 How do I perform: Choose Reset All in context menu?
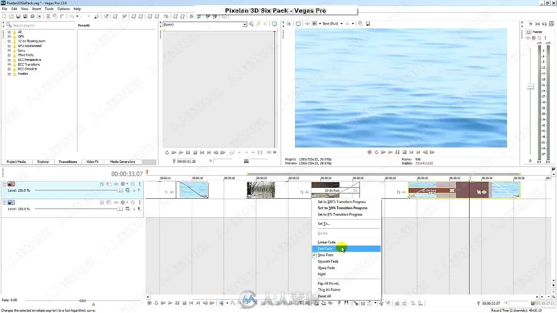346,296
